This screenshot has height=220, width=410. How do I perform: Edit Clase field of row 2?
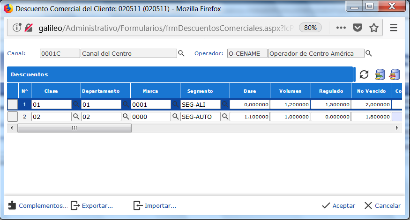tap(52, 117)
